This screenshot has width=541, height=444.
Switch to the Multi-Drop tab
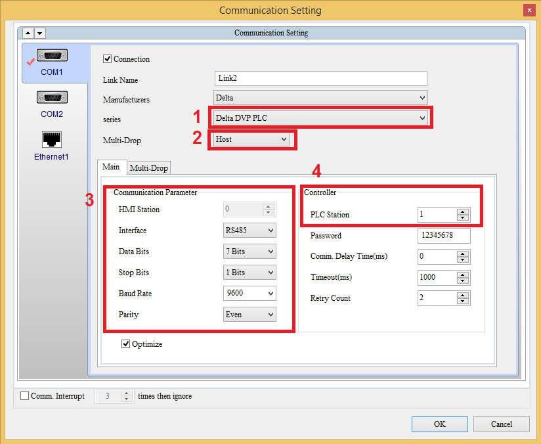coord(148,167)
